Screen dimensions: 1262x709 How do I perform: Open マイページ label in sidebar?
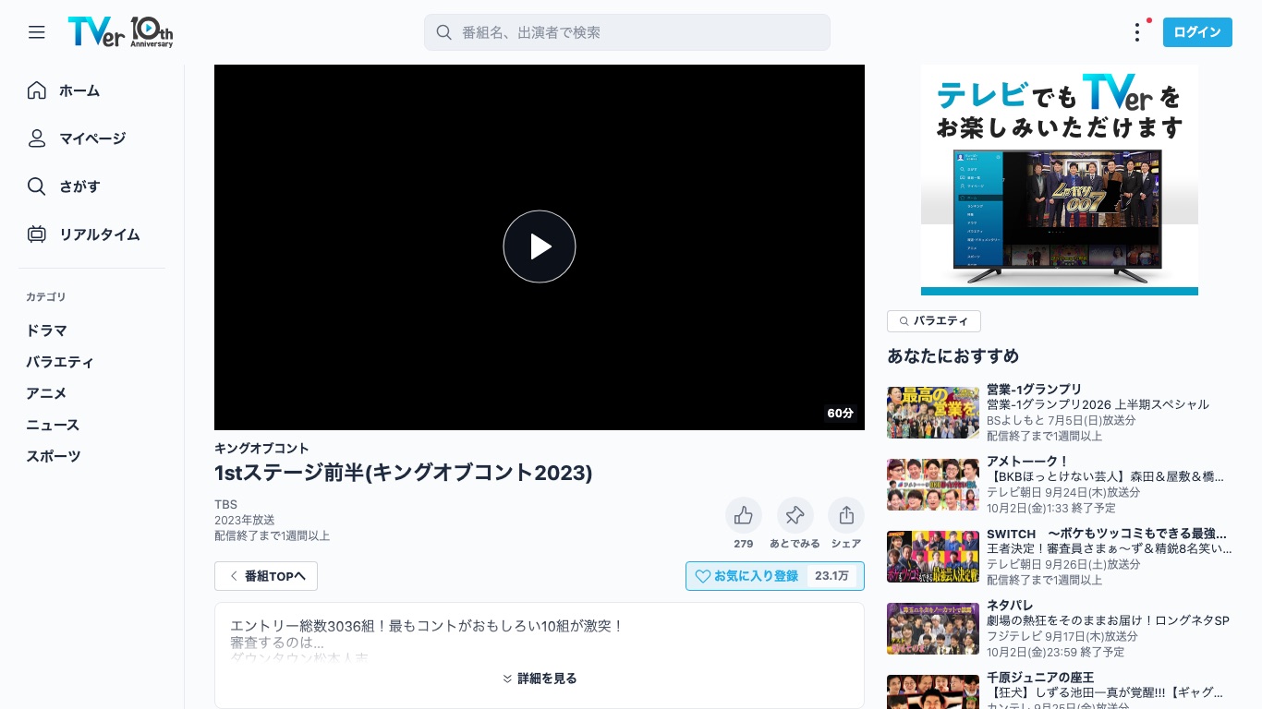click(x=92, y=138)
